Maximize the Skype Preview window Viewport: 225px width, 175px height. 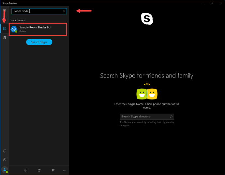(212, 3)
